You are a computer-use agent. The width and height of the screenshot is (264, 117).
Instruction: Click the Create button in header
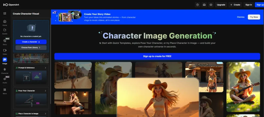click(x=235, y=5)
